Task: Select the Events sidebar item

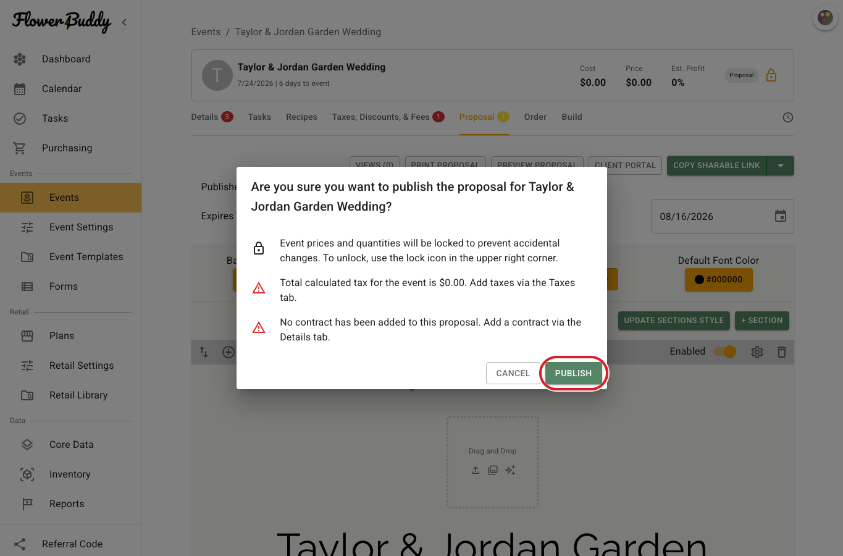Action: tap(70, 198)
